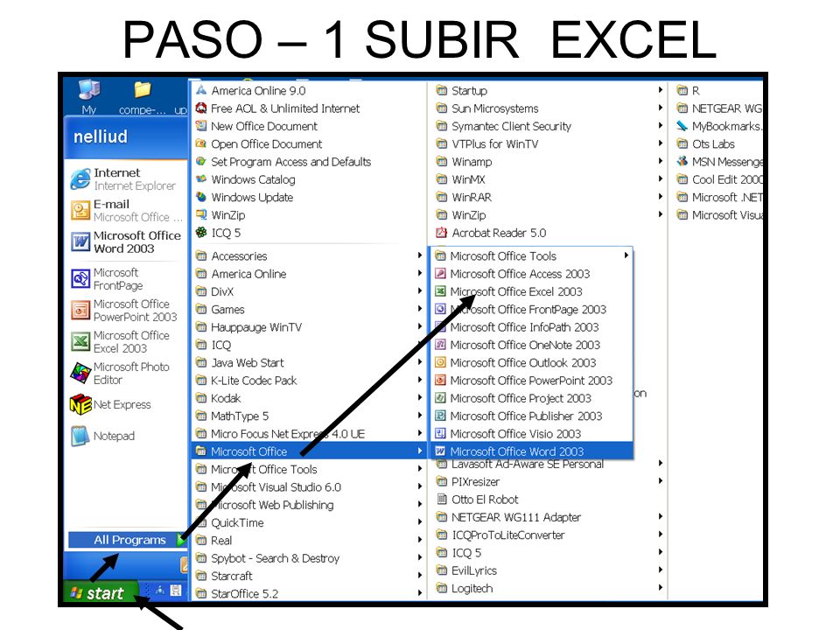The width and height of the screenshot is (840, 630).
Task: Click the Access 2003 icon in Office submenu
Action: (440, 274)
